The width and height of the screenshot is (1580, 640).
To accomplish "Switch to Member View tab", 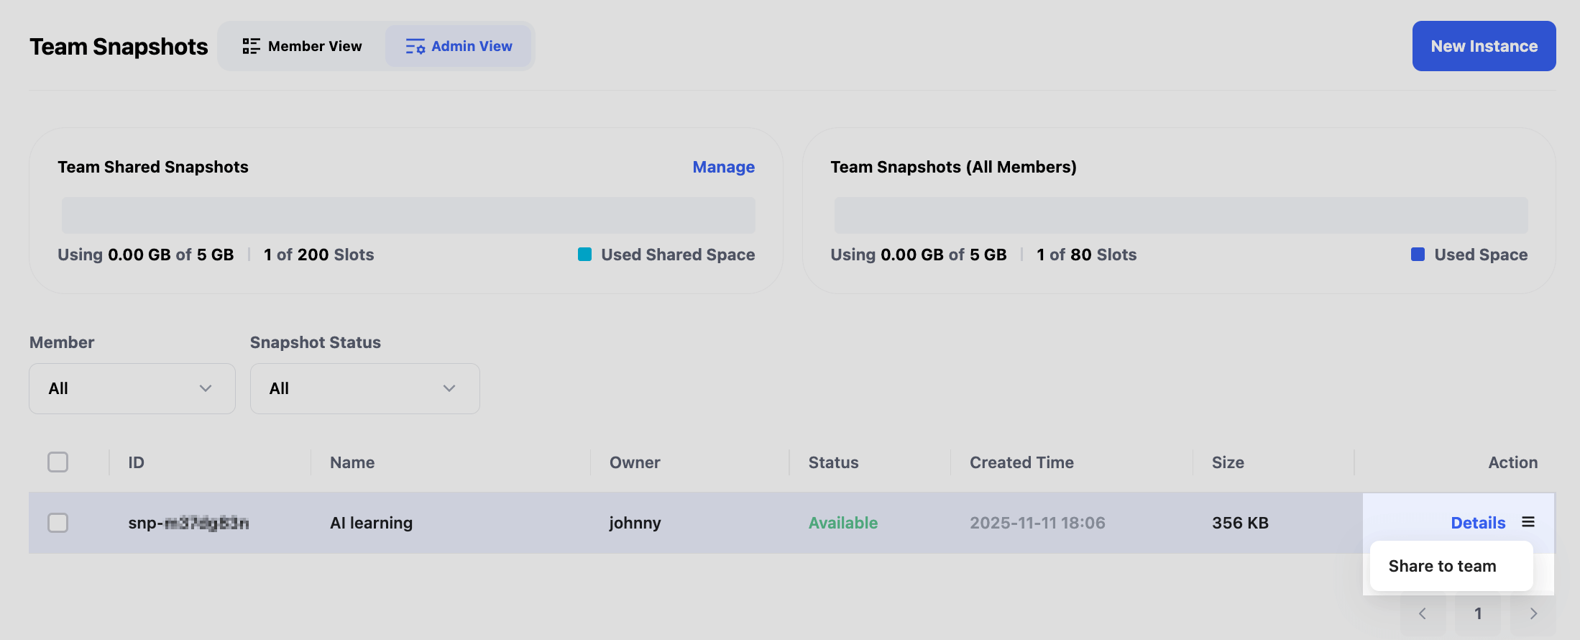I will pos(303,46).
